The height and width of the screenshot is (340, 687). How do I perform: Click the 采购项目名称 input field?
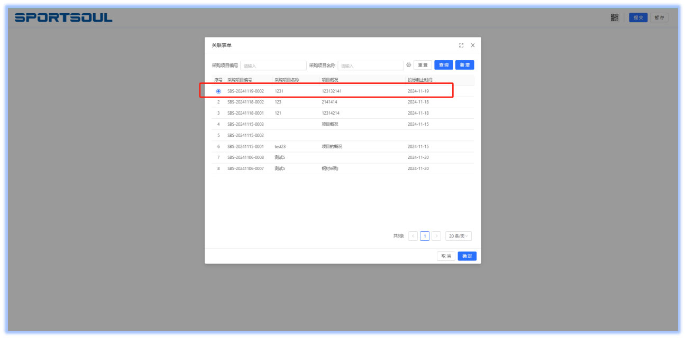click(371, 66)
